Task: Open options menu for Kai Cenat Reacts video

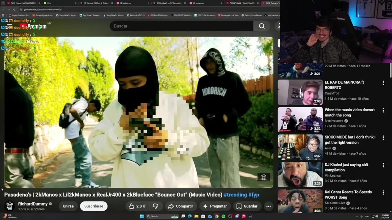Action: tap(383, 193)
